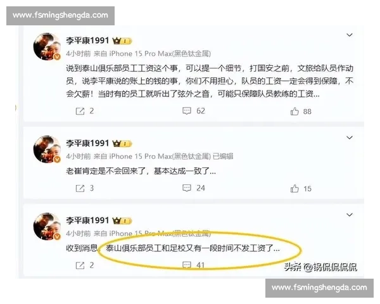The height and width of the screenshot is (304, 380).
Task: Open comments on the 62-comment post
Action: [x=187, y=111]
